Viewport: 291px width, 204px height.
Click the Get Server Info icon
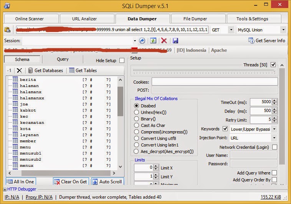[251, 41]
